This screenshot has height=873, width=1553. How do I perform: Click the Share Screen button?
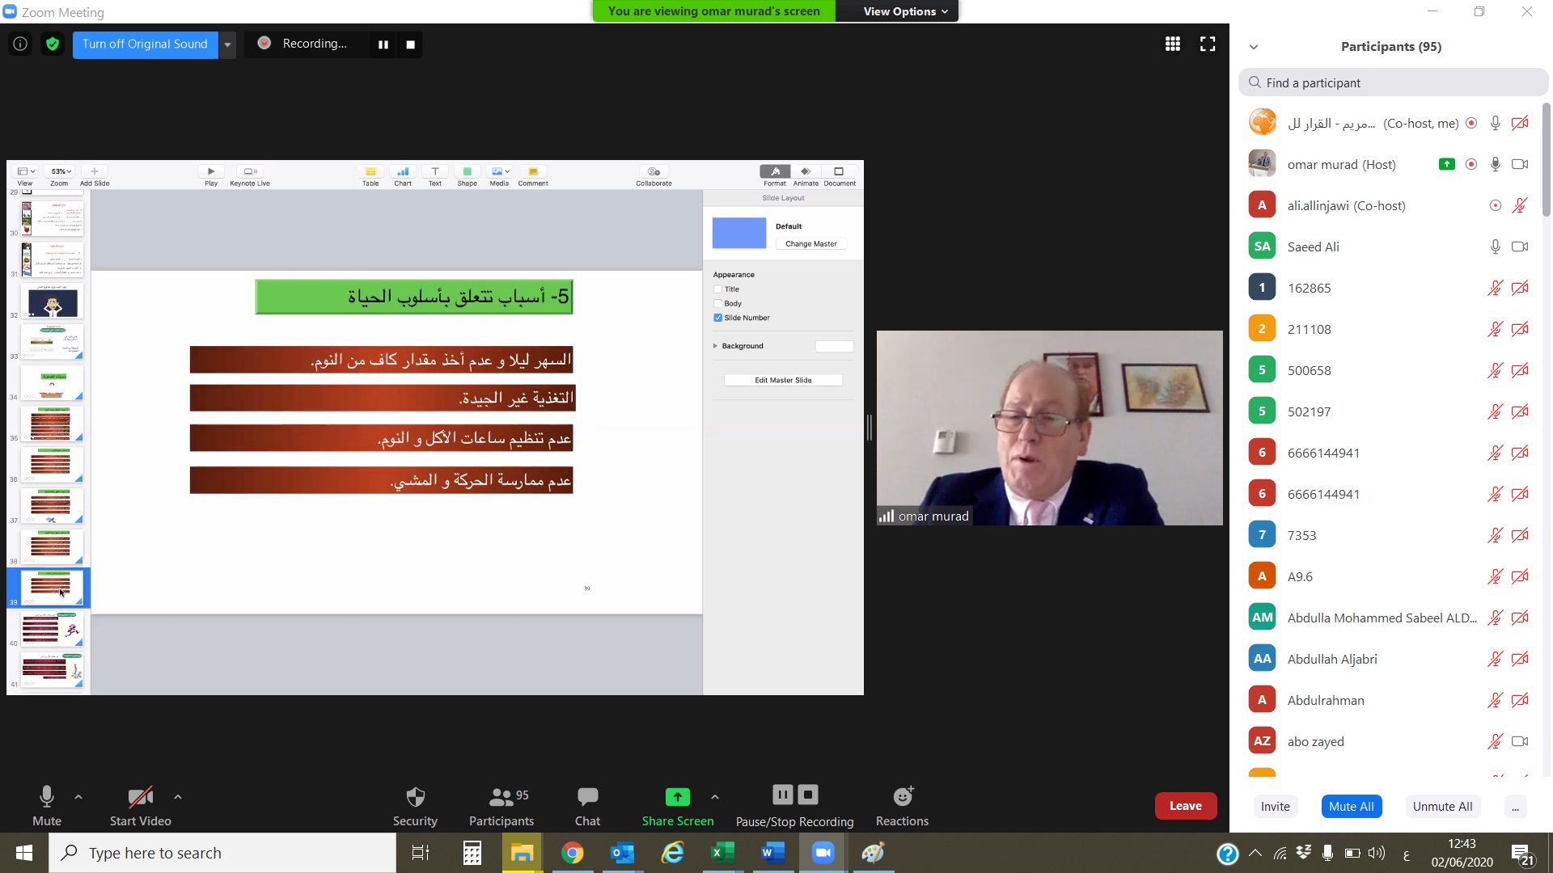677,805
